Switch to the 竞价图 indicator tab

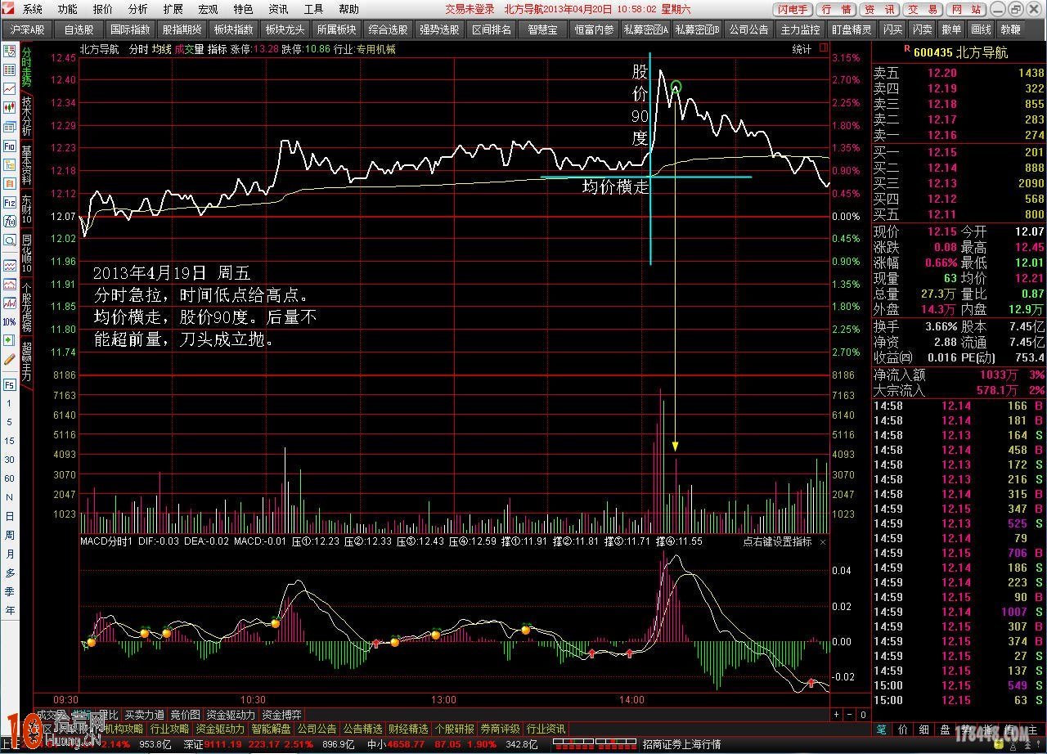coord(186,715)
